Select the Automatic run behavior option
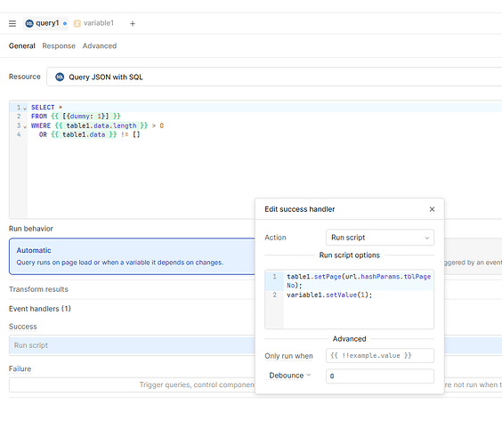502x445 pixels. pos(133,256)
